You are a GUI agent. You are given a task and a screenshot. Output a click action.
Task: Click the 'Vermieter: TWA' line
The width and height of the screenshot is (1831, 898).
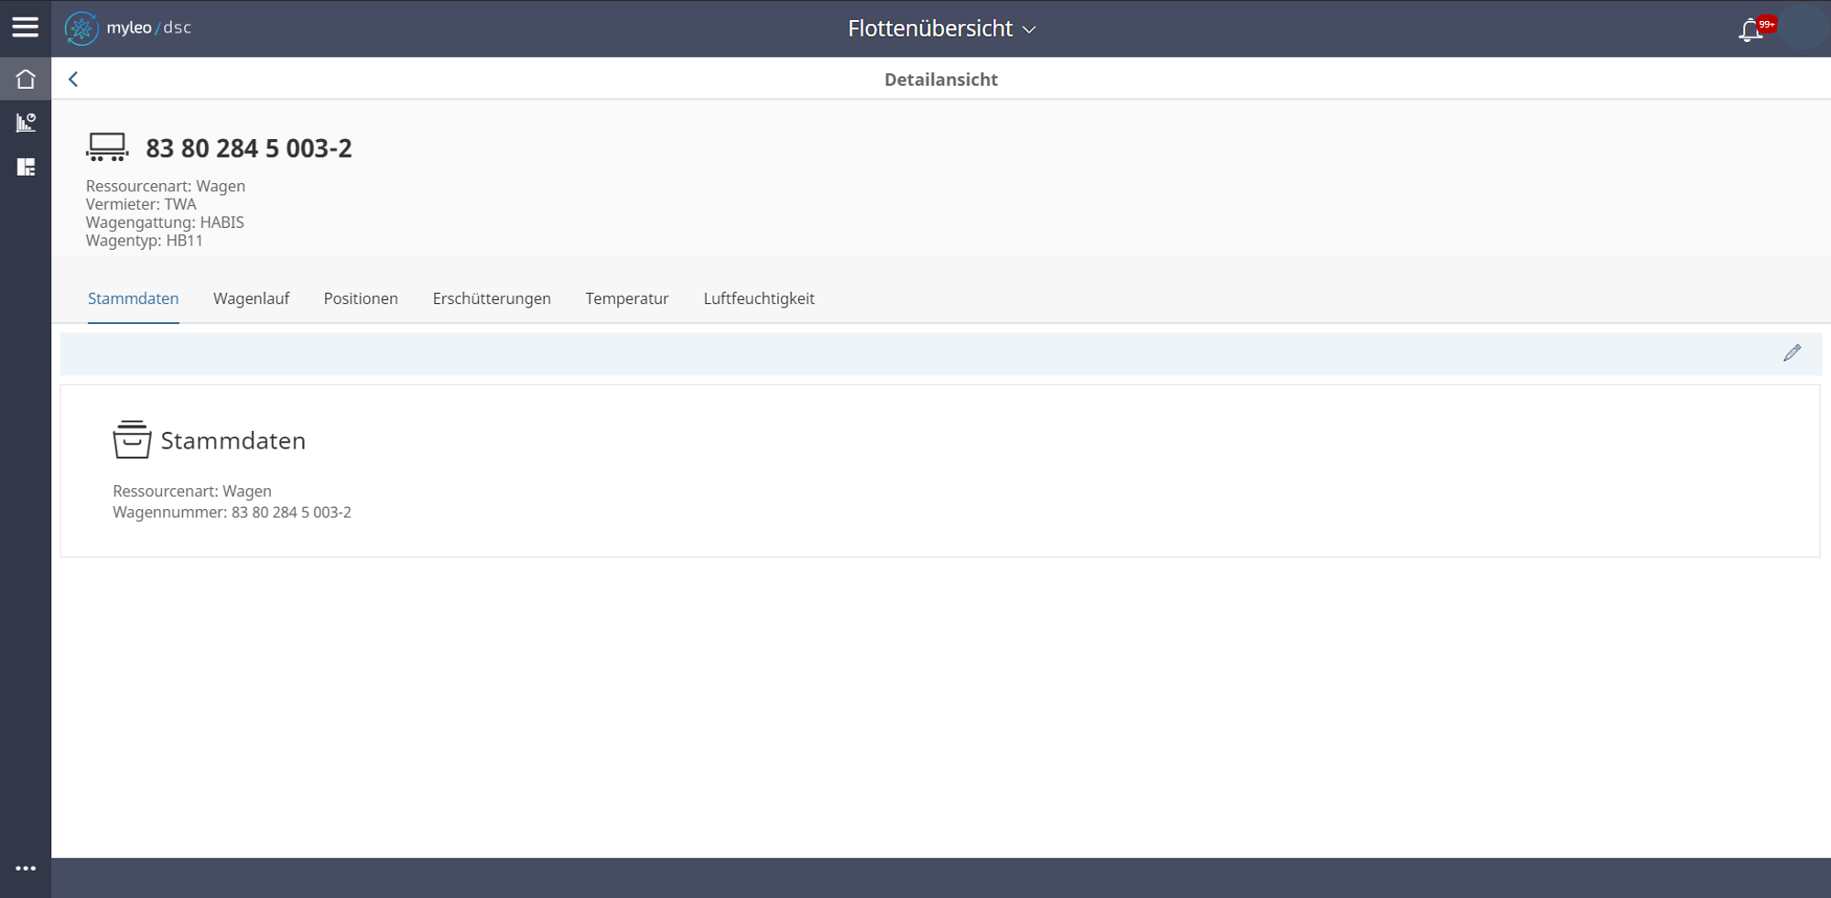[x=141, y=204]
